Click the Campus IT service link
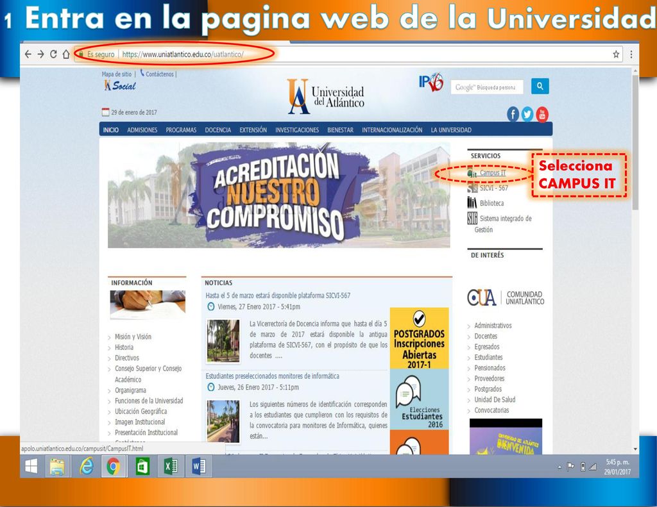This screenshot has width=657, height=507. coord(493,172)
